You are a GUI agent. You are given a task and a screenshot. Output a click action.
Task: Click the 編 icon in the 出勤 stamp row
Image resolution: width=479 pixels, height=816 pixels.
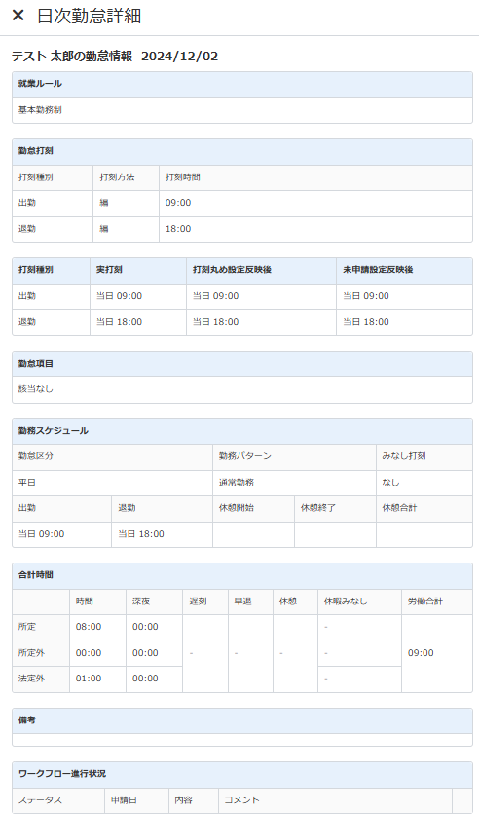point(104,203)
